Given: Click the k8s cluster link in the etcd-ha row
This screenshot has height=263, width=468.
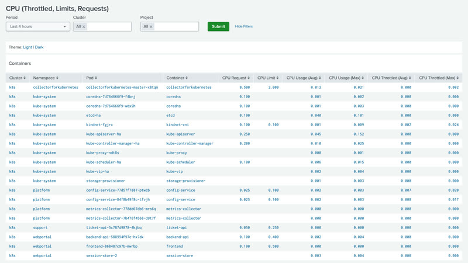Looking at the screenshot, I should point(12,115).
